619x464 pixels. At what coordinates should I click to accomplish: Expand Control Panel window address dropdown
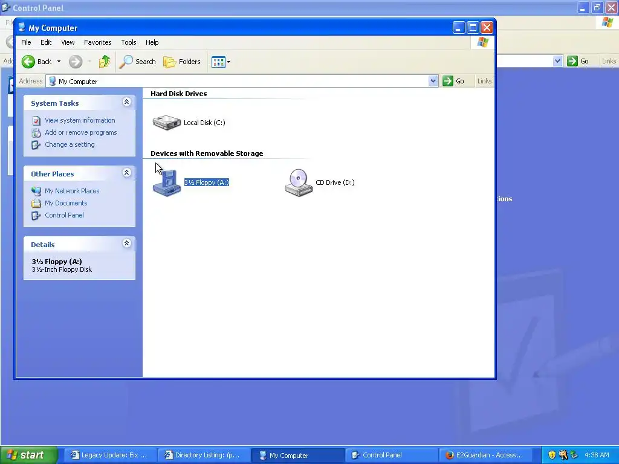pyautogui.click(x=557, y=61)
